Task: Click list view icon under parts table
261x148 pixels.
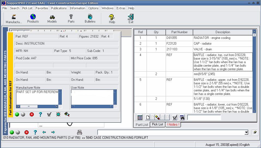Action: 140,118
